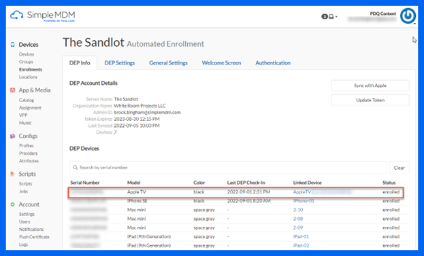Click the SimpleMDM cloud logo

tap(17, 15)
